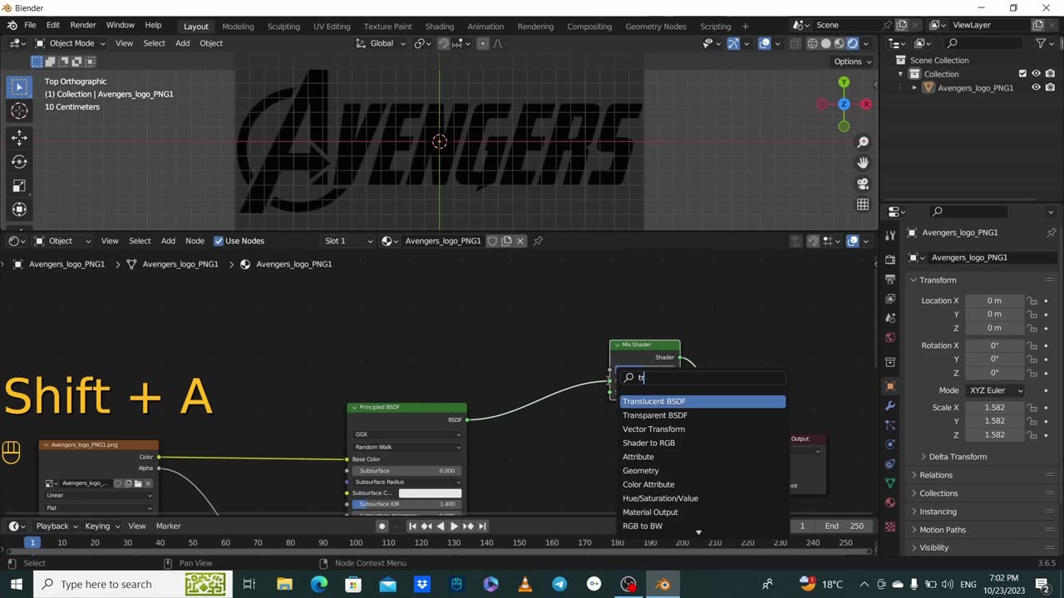Image resolution: width=1064 pixels, height=598 pixels.
Task: Open Microsoft Edge from taskbar
Action: point(319,584)
